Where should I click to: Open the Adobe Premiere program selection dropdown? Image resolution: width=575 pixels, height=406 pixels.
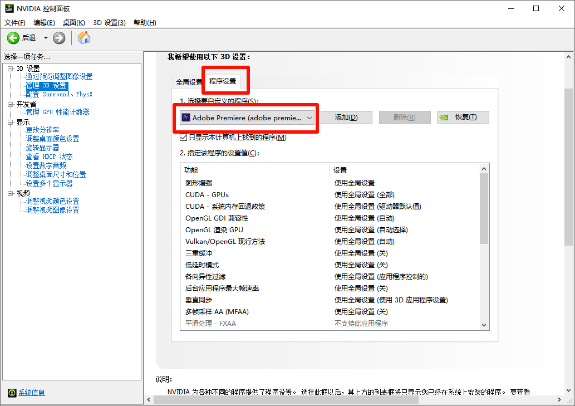[x=247, y=118]
